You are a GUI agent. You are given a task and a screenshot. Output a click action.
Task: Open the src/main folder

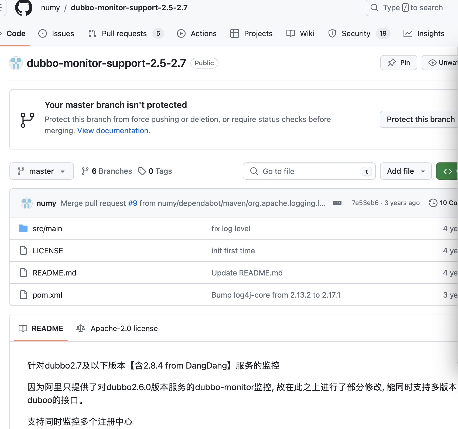coord(47,229)
